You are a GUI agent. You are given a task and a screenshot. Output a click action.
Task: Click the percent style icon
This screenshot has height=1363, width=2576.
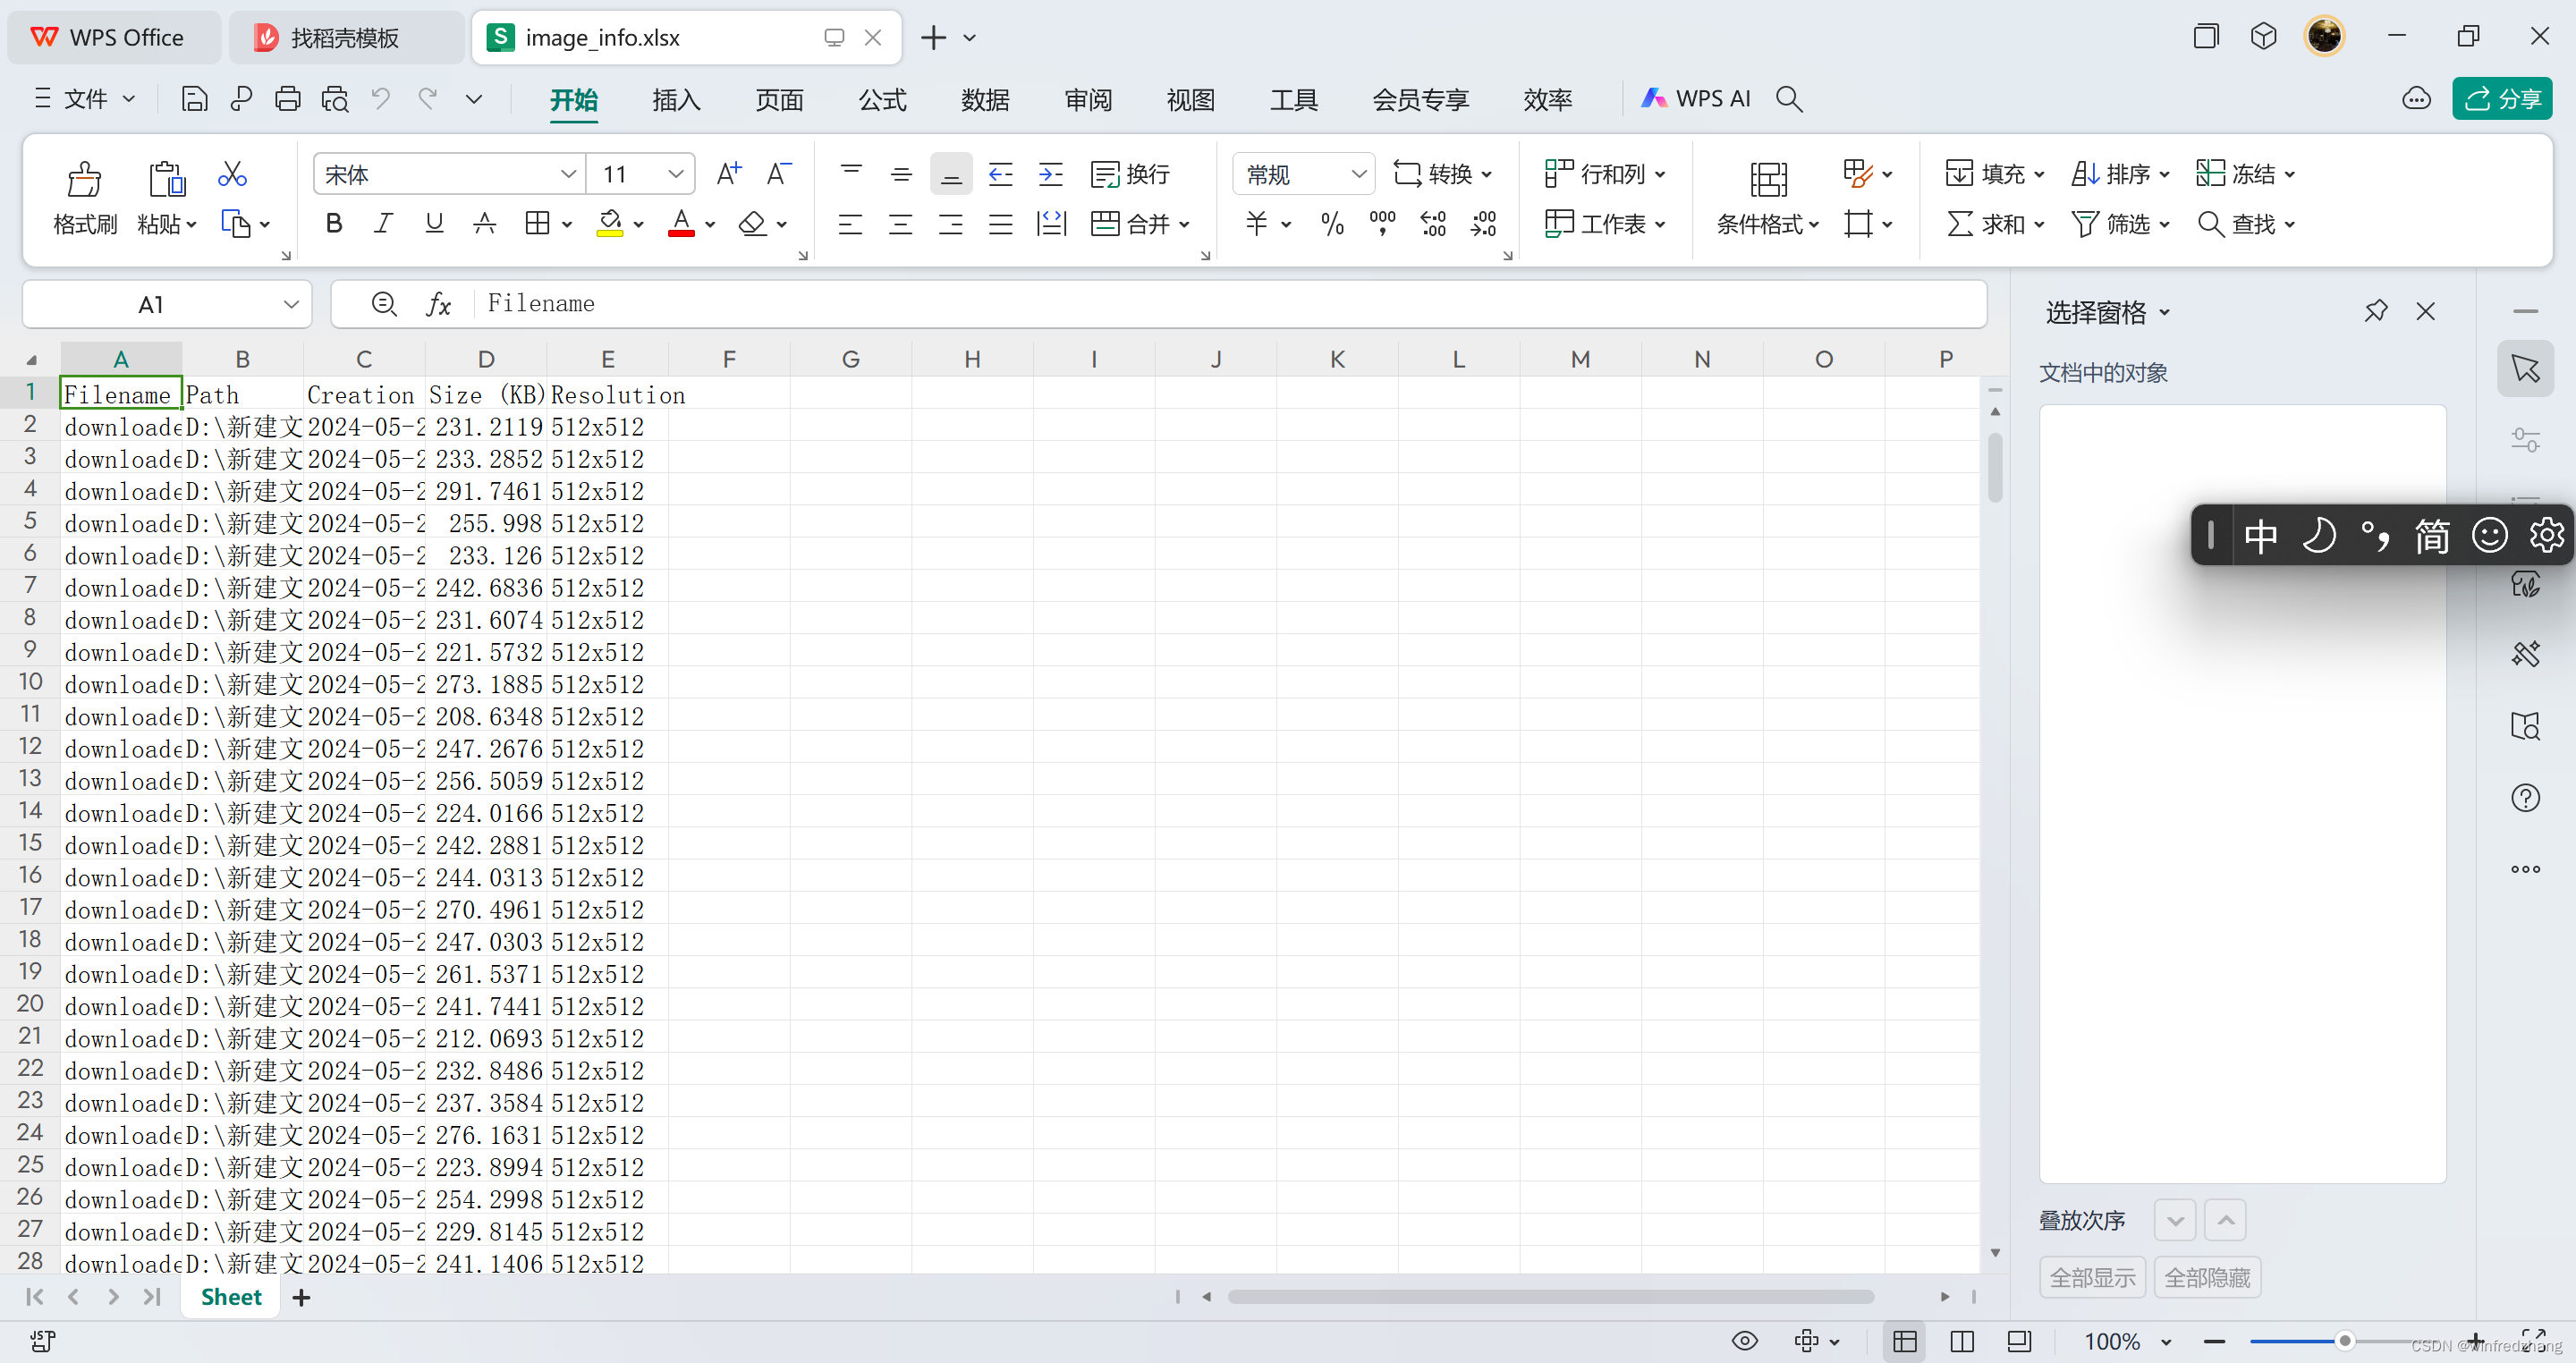1332,223
